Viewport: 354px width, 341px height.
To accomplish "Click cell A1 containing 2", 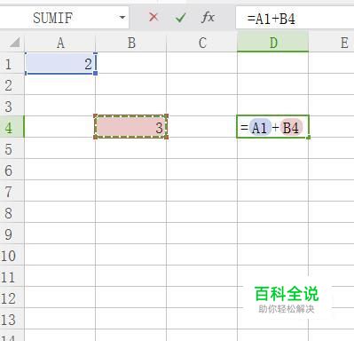I will point(60,63).
